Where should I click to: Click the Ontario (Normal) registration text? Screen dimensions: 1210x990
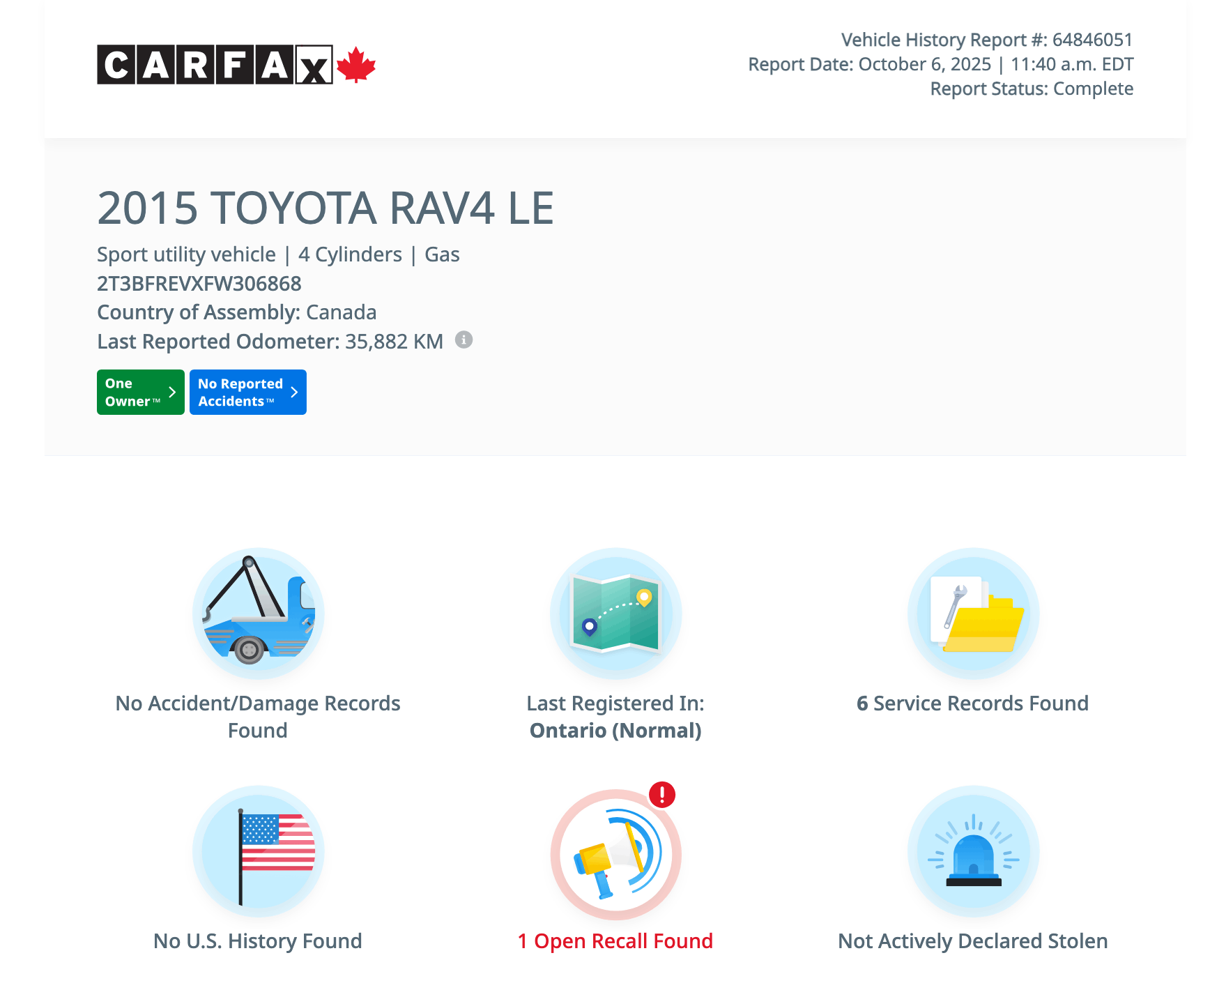click(x=615, y=731)
